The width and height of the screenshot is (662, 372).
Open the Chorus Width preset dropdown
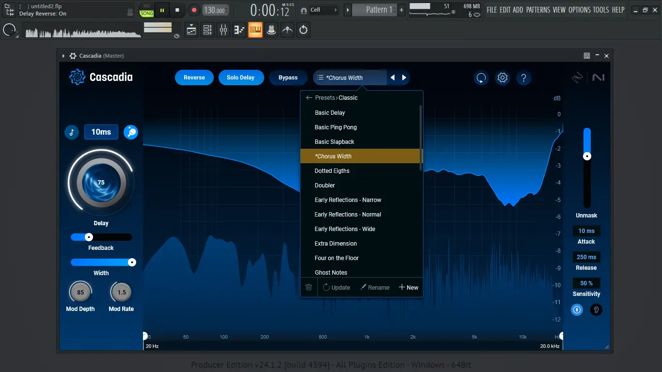click(x=350, y=77)
